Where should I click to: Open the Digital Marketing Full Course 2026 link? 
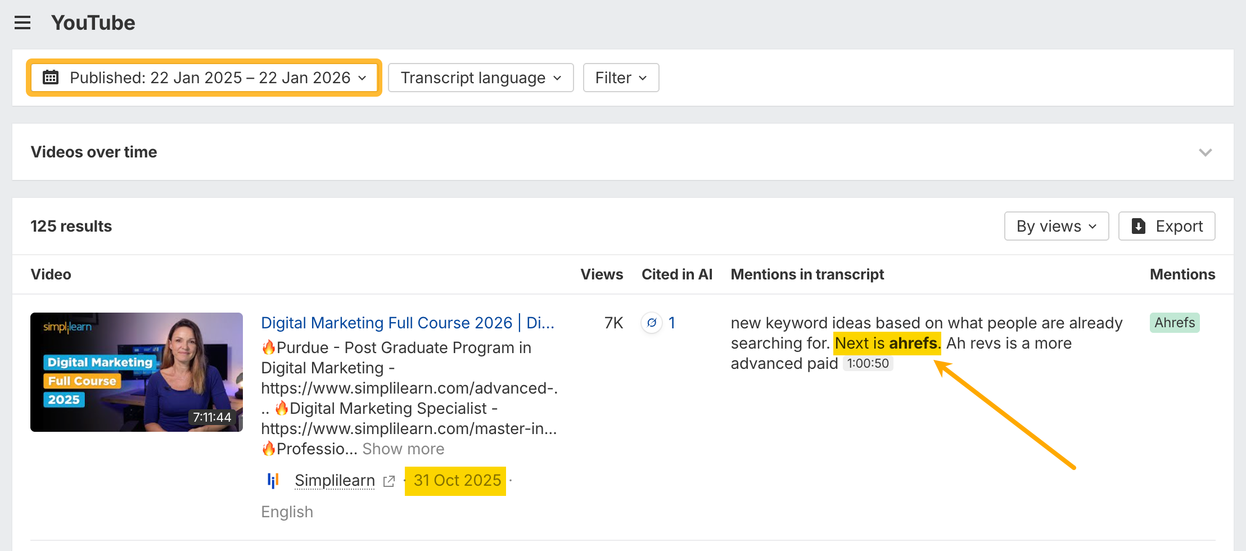pyautogui.click(x=408, y=323)
